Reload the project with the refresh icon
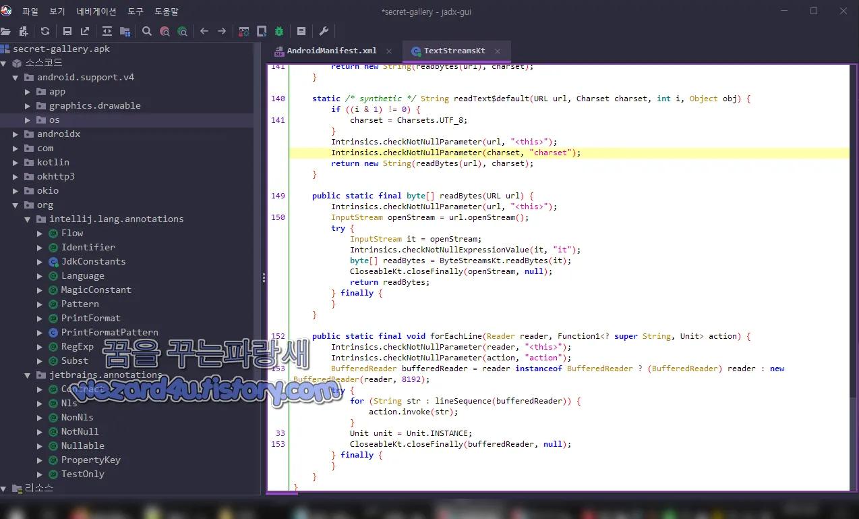859x519 pixels. 45,31
